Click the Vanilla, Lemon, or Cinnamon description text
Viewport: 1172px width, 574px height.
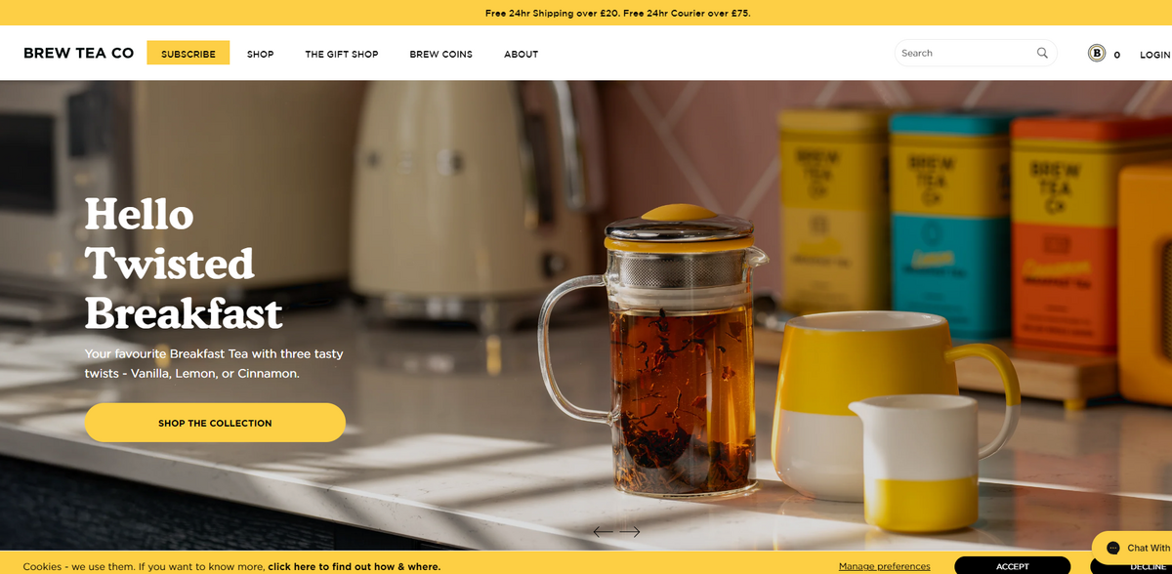(214, 363)
